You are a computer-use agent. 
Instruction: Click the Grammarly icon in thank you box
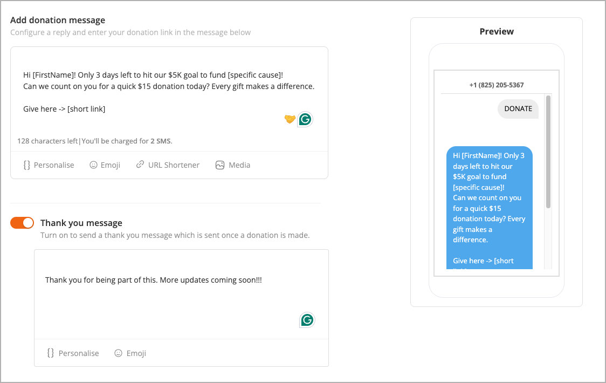pos(307,320)
